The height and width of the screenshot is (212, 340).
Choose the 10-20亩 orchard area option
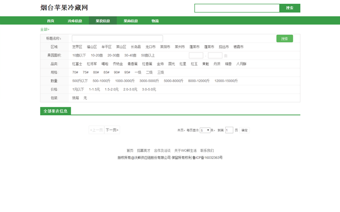coord(97,55)
